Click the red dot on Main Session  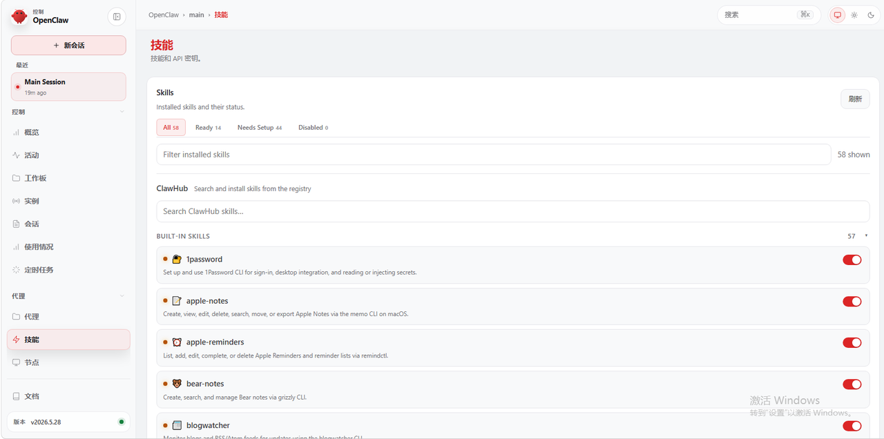[17, 87]
